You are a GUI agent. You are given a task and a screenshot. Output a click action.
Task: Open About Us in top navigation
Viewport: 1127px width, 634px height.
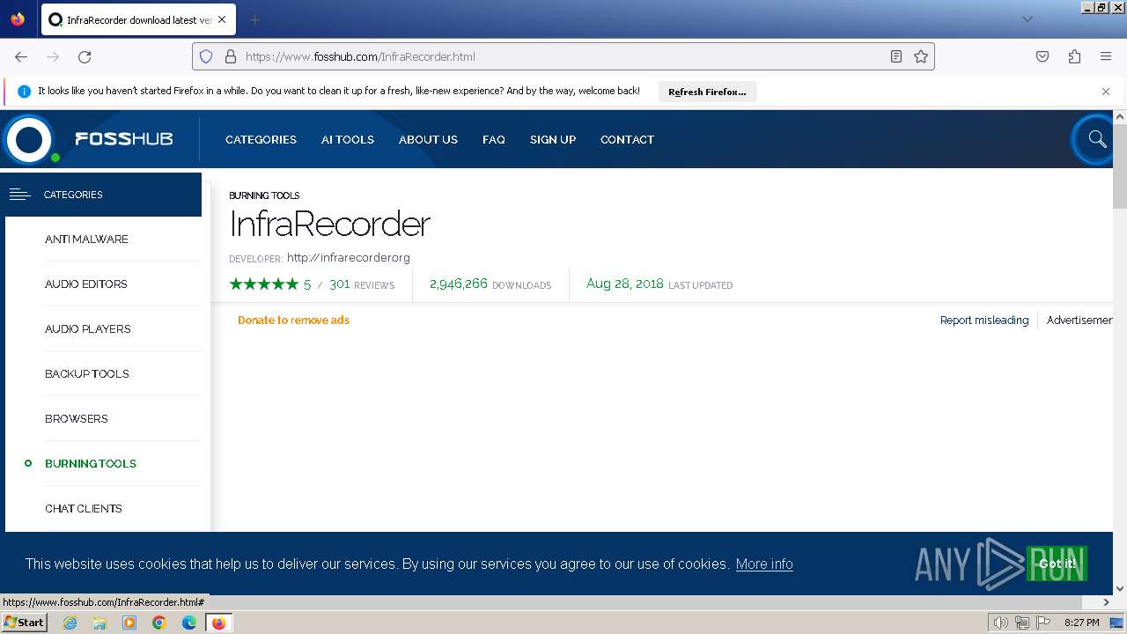click(x=428, y=139)
